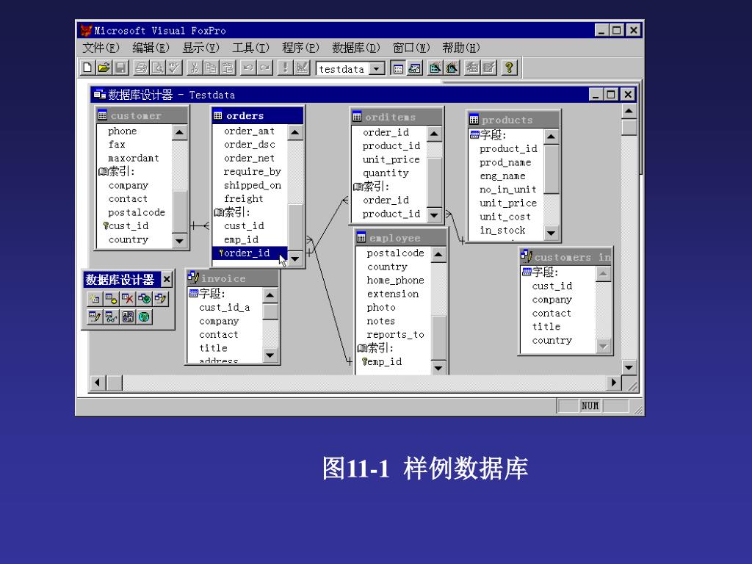This screenshot has height=564, width=752.
Task: Click scroll-up arrow in employee table
Action: click(x=438, y=255)
